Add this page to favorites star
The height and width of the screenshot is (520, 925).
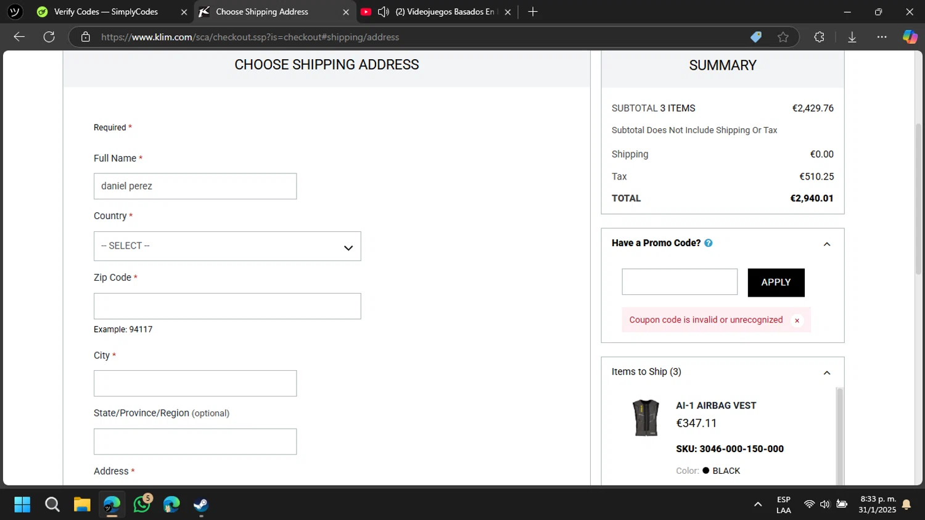783,37
